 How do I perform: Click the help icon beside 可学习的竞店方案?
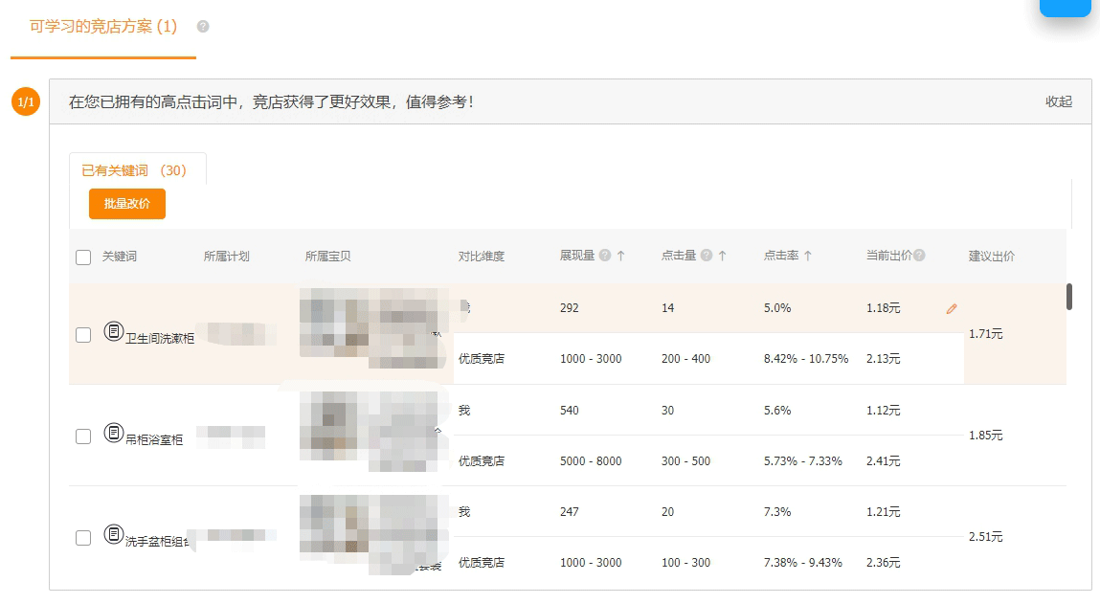coord(203,27)
